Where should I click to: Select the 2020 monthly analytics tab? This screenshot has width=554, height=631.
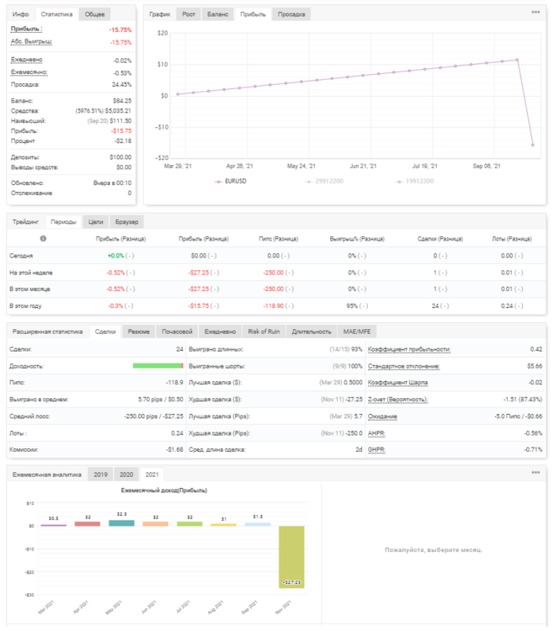pyautogui.click(x=126, y=475)
